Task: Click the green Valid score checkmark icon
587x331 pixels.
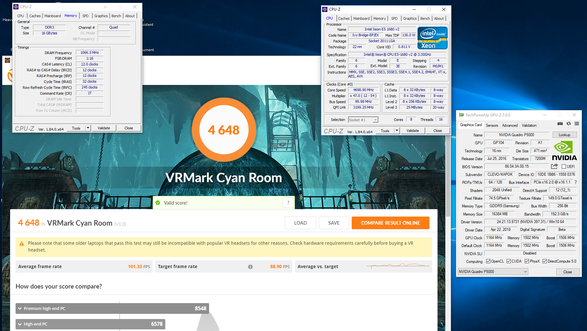Action: (x=158, y=203)
